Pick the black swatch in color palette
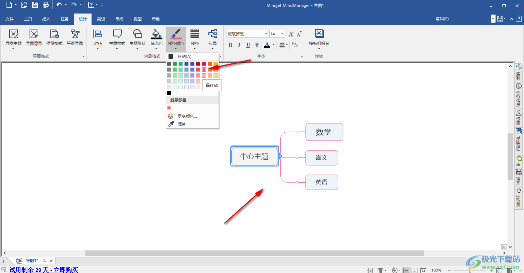Image resolution: width=524 pixels, height=273 pixels. coord(169,93)
